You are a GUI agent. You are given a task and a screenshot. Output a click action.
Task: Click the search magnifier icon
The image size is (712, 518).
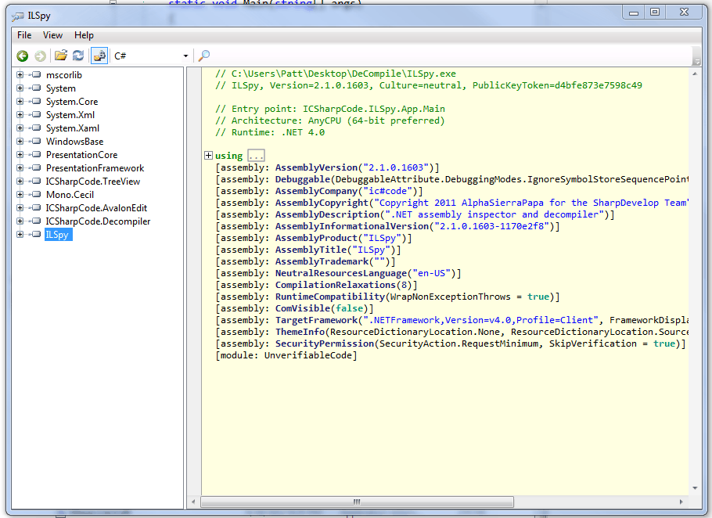click(203, 56)
